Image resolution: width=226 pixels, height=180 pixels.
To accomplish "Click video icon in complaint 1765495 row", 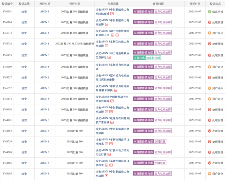I will coord(109,57).
